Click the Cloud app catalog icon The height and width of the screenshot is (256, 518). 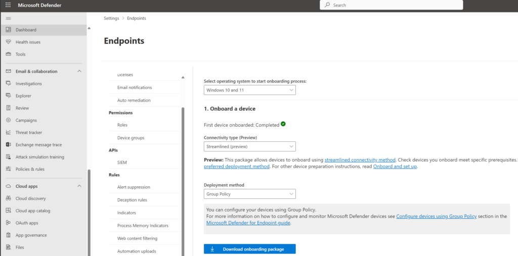[9, 211]
